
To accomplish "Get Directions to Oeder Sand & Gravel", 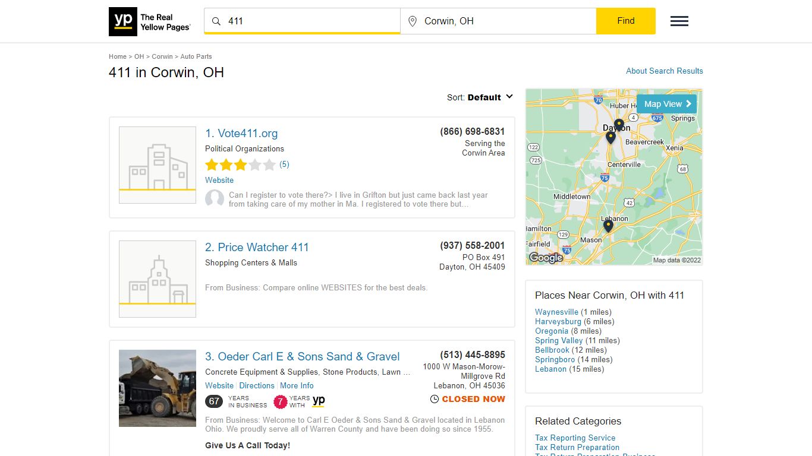I will (x=257, y=385).
